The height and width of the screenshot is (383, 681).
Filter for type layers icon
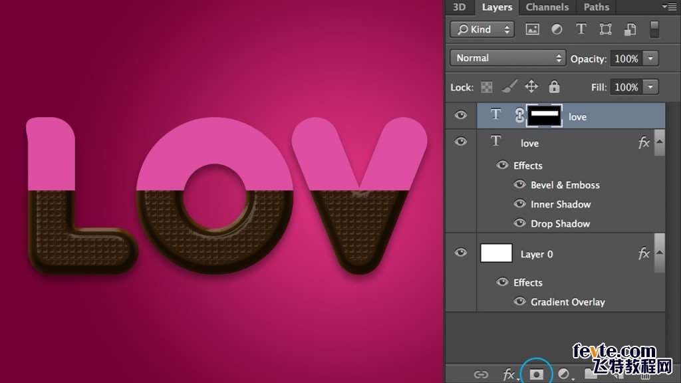point(581,29)
